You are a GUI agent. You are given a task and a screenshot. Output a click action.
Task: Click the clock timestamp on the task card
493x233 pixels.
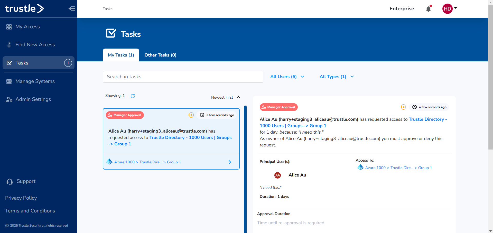click(x=217, y=115)
